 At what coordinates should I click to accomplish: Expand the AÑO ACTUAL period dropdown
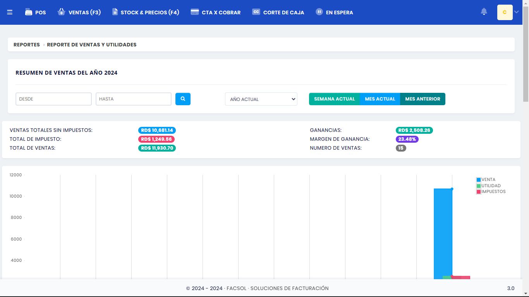point(261,99)
